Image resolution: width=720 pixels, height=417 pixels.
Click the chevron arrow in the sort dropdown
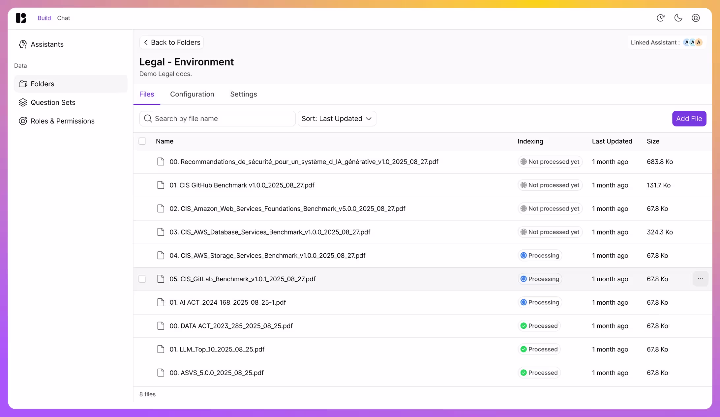tap(369, 119)
